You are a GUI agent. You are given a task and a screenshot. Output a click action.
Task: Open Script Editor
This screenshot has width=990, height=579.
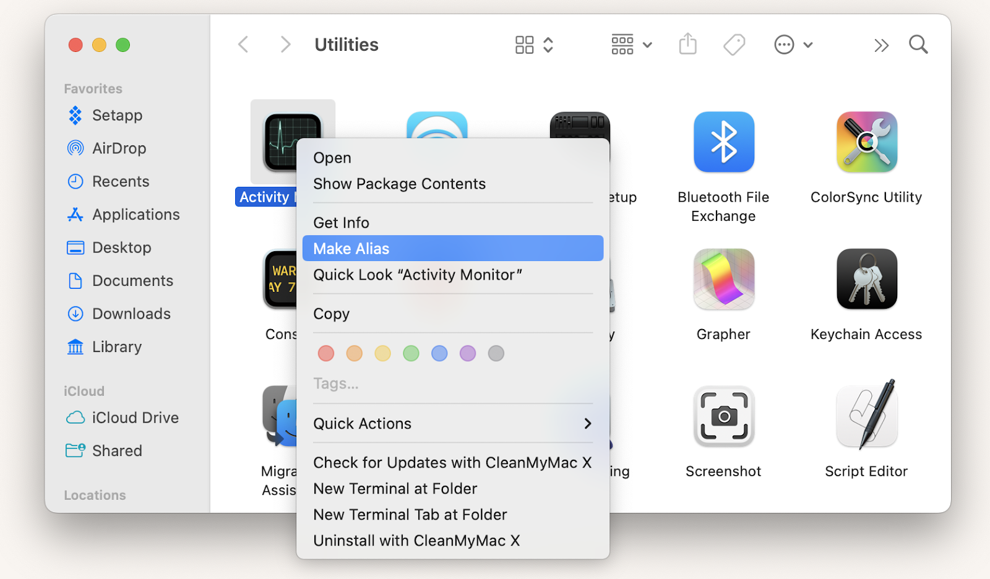tap(866, 417)
